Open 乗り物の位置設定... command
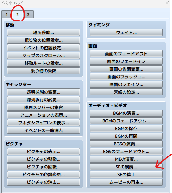 click(44, 40)
